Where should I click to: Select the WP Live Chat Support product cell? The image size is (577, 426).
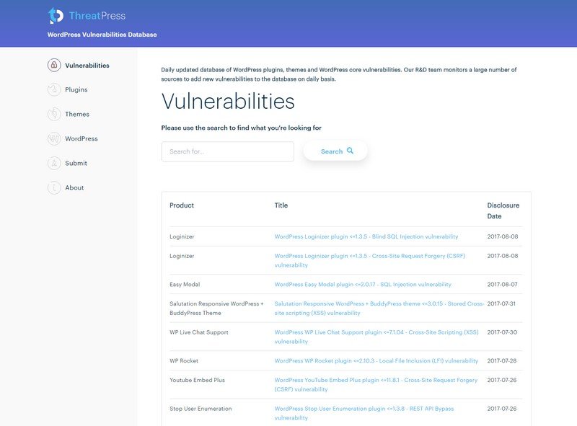(199, 332)
